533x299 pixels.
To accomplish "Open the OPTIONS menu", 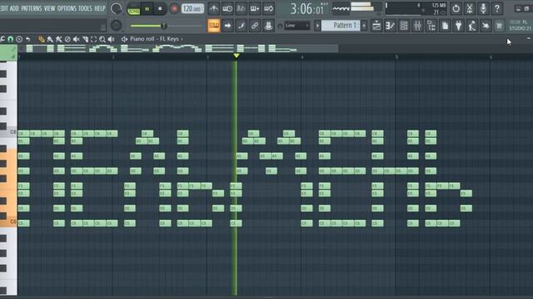I will (x=67, y=8).
